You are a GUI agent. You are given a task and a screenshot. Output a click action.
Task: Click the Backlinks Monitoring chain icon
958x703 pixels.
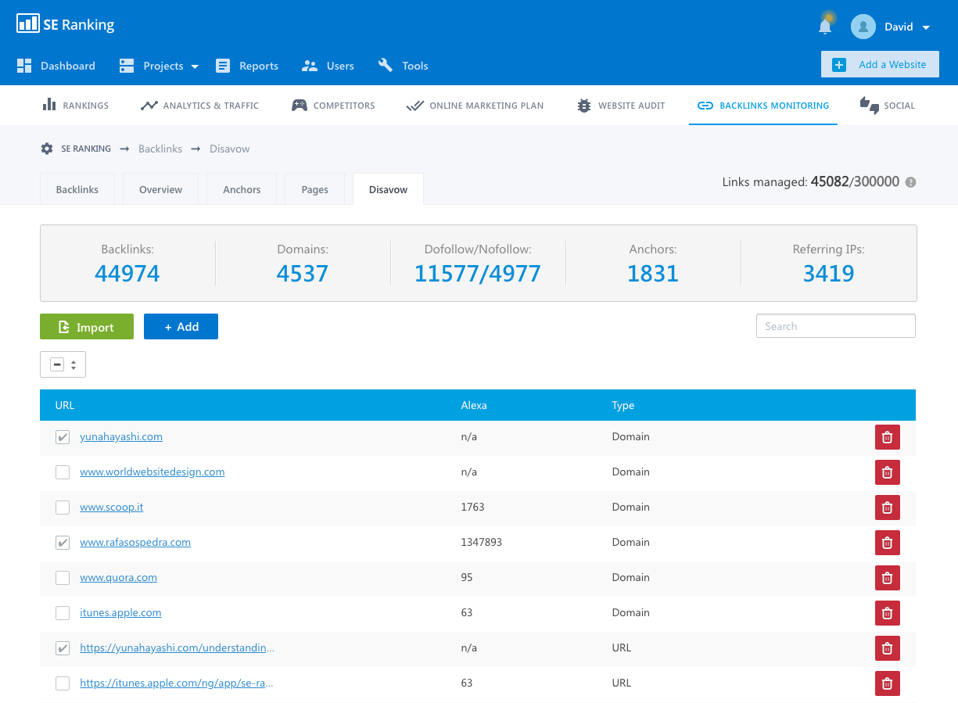point(705,106)
